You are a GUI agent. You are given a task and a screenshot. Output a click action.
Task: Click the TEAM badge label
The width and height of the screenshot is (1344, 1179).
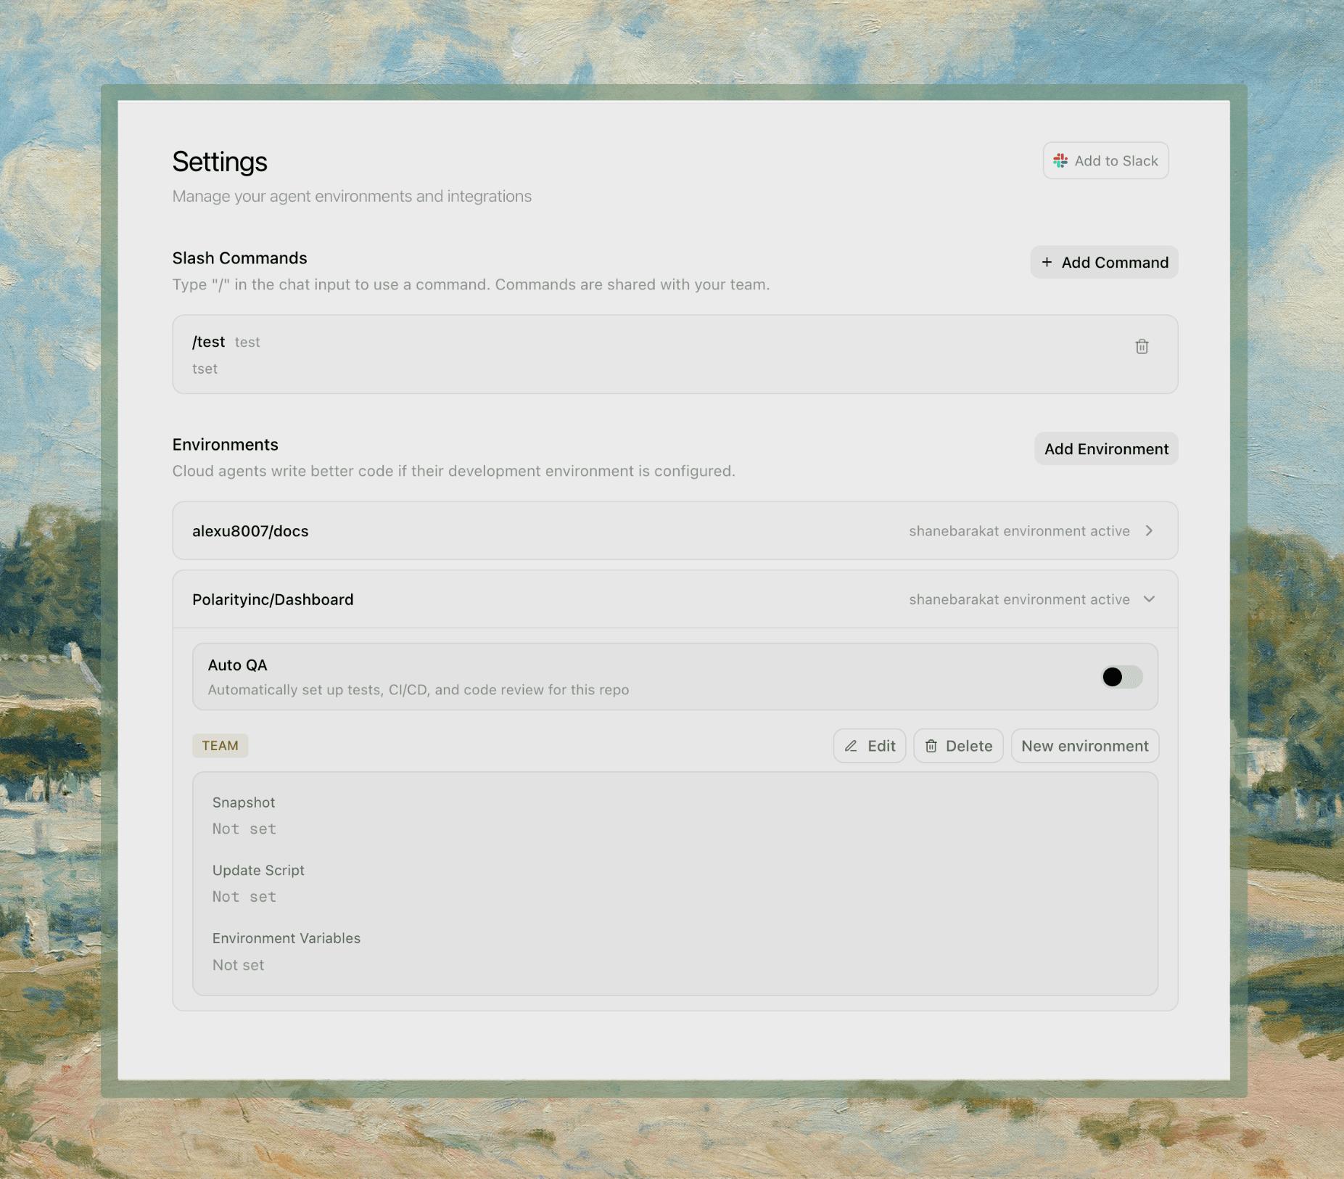pos(220,746)
